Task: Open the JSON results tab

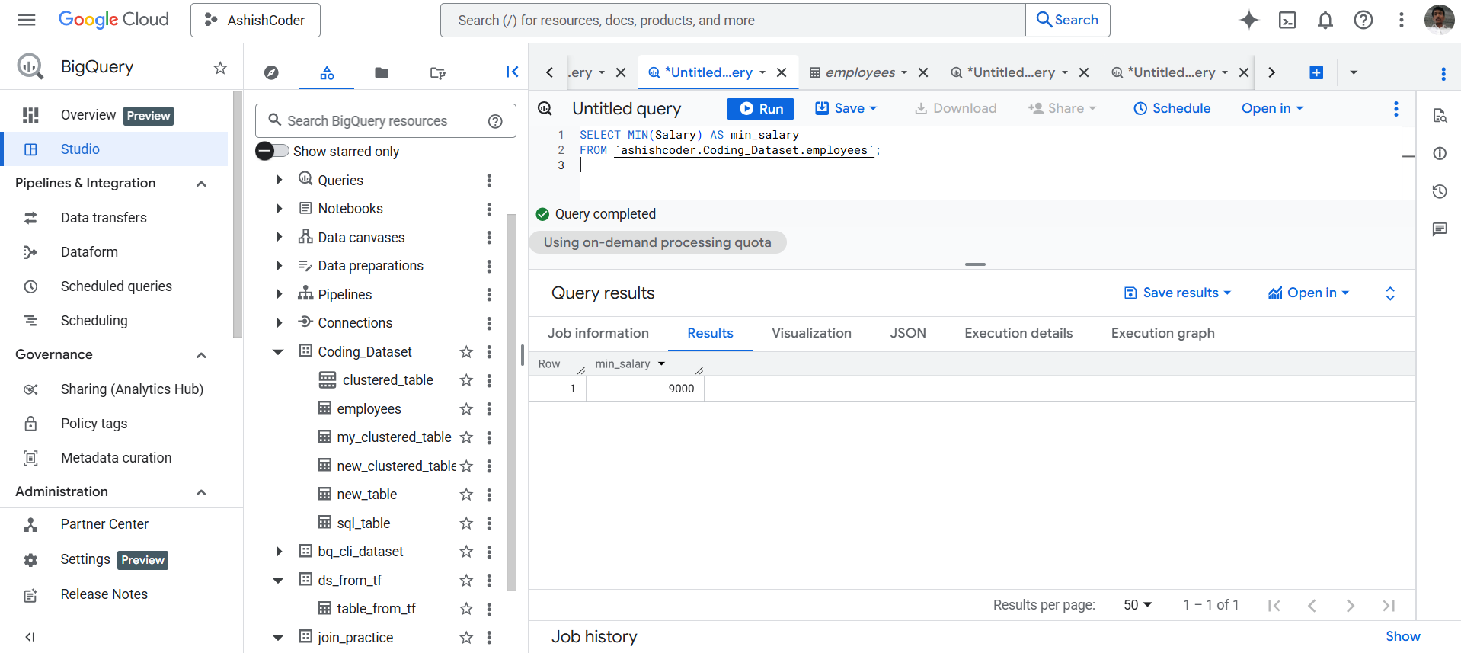Action: (908, 333)
